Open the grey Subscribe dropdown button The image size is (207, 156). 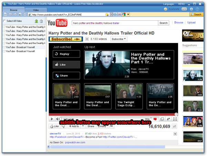(x=119, y=39)
